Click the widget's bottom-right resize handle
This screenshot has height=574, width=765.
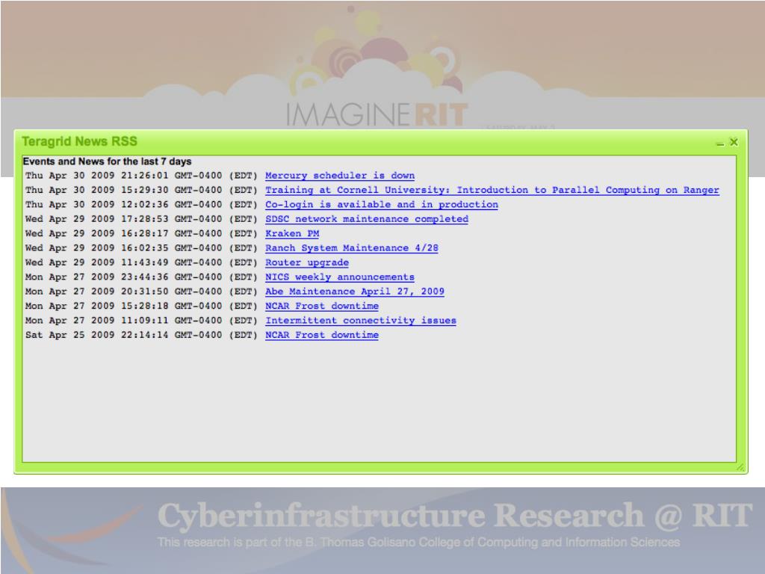click(740, 467)
